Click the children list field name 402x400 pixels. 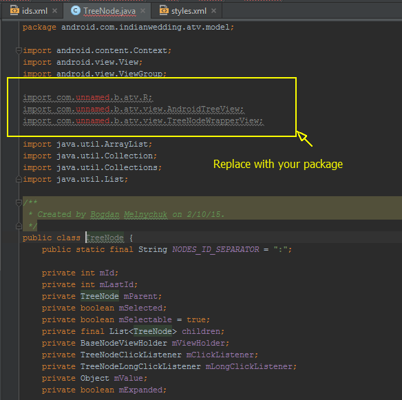pyautogui.click(x=201, y=332)
